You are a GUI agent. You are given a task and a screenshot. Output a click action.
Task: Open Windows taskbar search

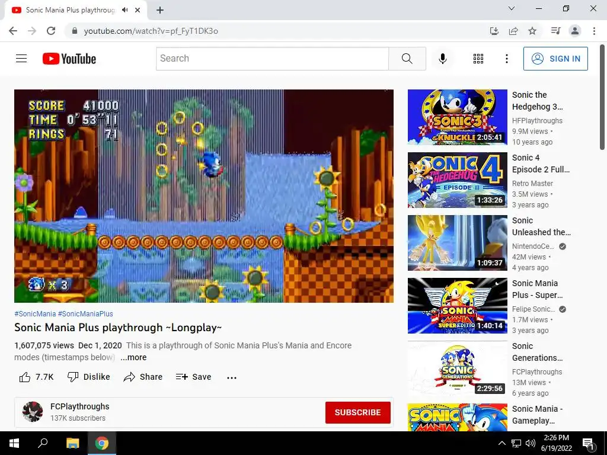[x=43, y=443]
